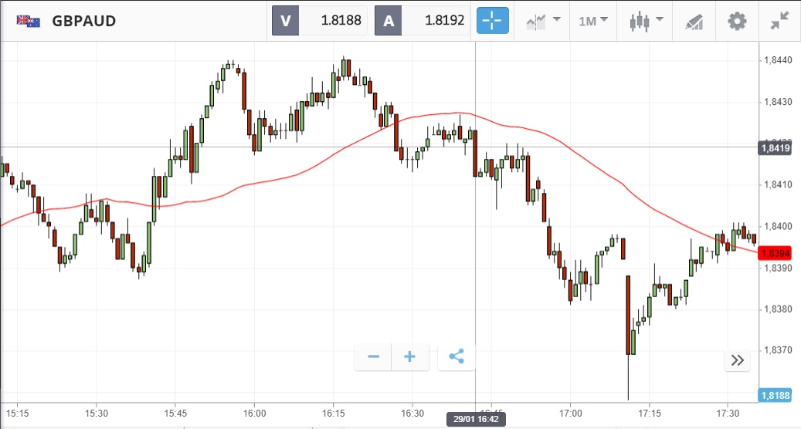801x429 pixels.
Task: Click the blue 1.8188 current price label
Action: pos(775,395)
